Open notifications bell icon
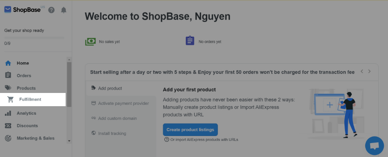This screenshot has height=157, width=388. click(x=64, y=10)
